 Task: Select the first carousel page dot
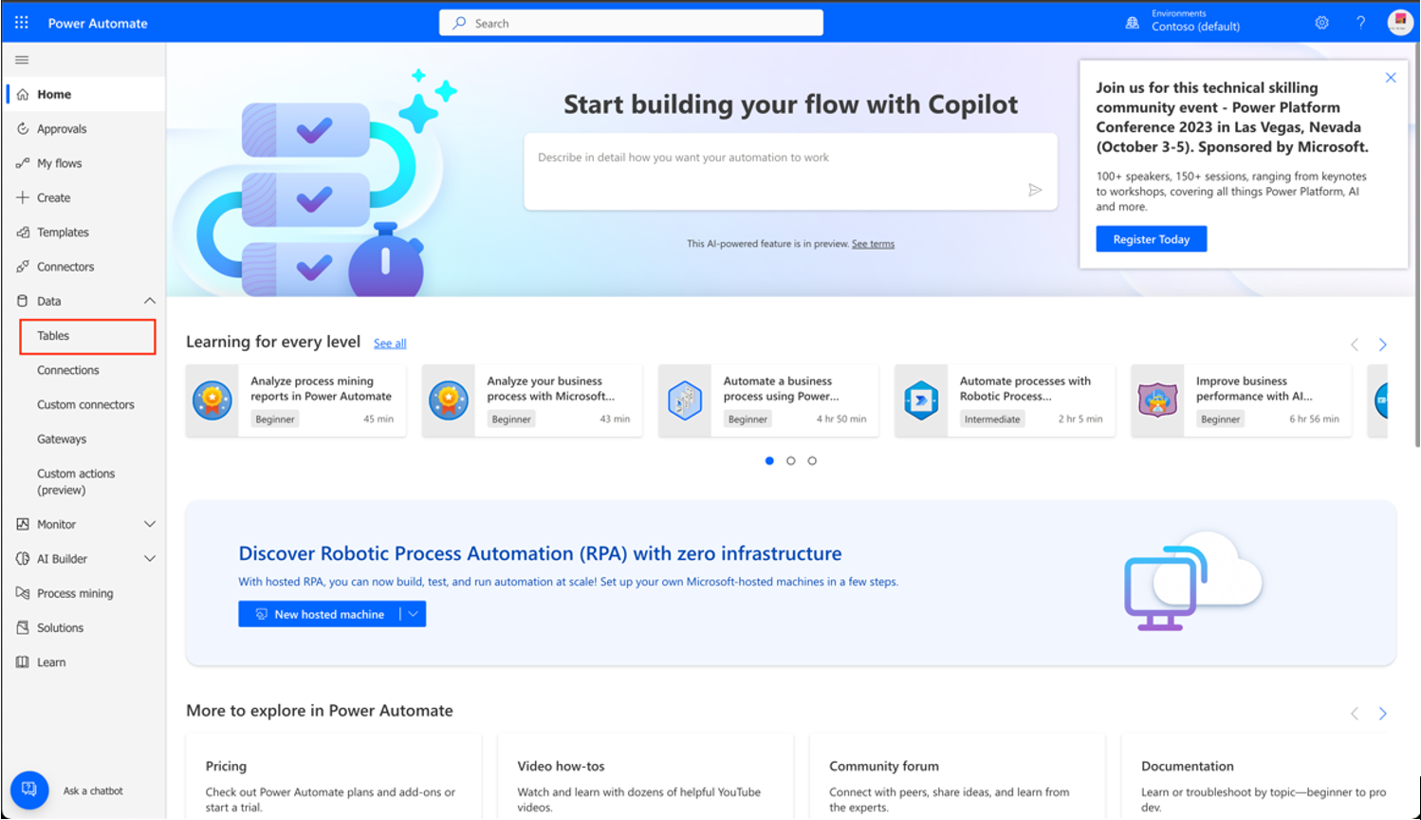(x=769, y=461)
